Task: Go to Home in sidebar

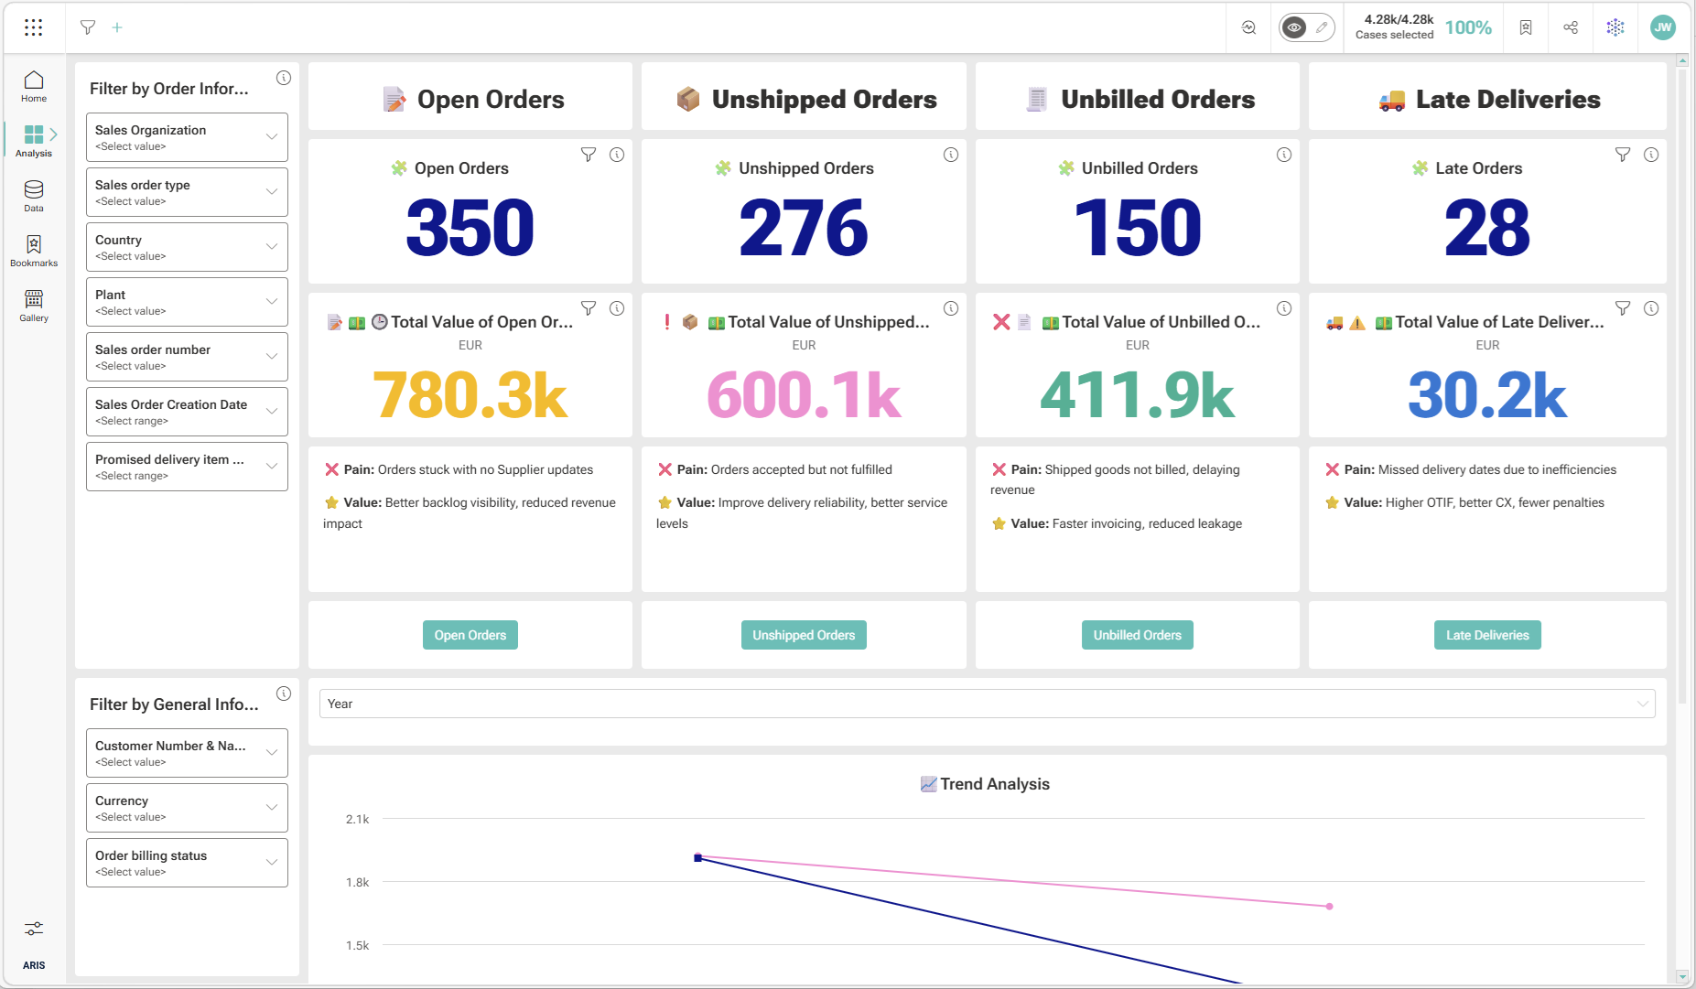Action: (34, 87)
